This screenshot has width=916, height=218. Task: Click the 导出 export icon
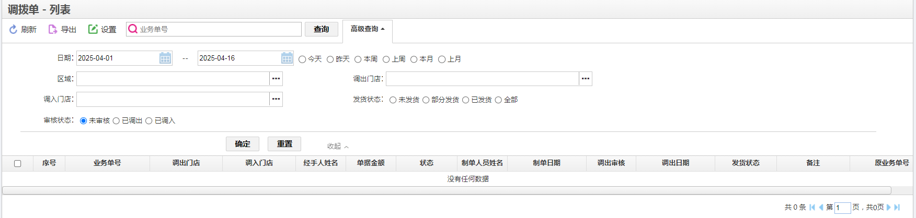(x=53, y=29)
